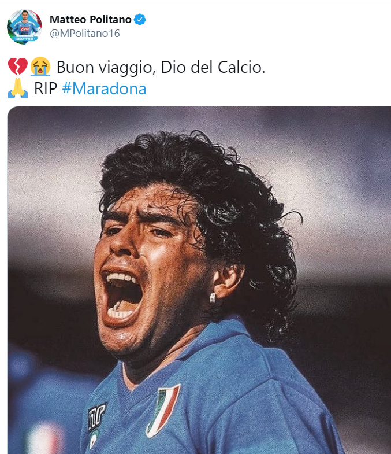This screenshot has width=391, height=454.
Task: Click the broken heart emoji
Action: (18, 67)
